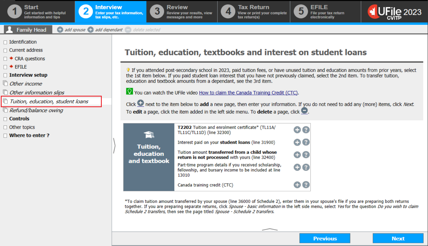428x246 pixels.
Task: Select the Family Head tab
Action: [x=28, y=30]
